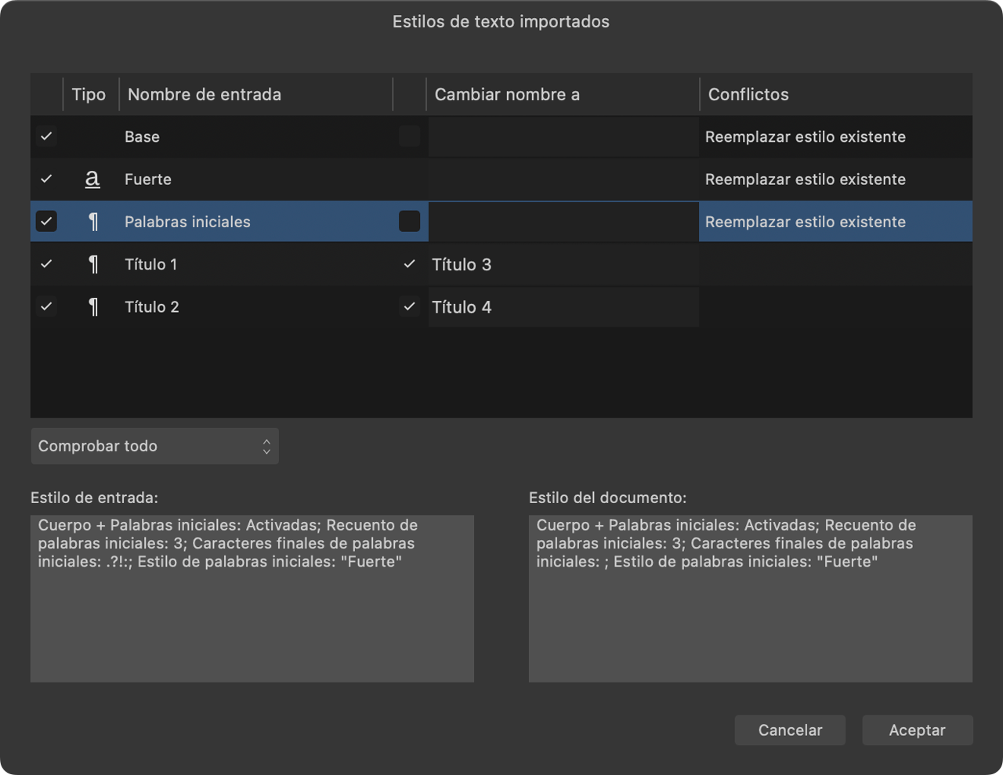Select the Fuerte style row
This screenshot has width=1003, height=775.
coord(235,179)
